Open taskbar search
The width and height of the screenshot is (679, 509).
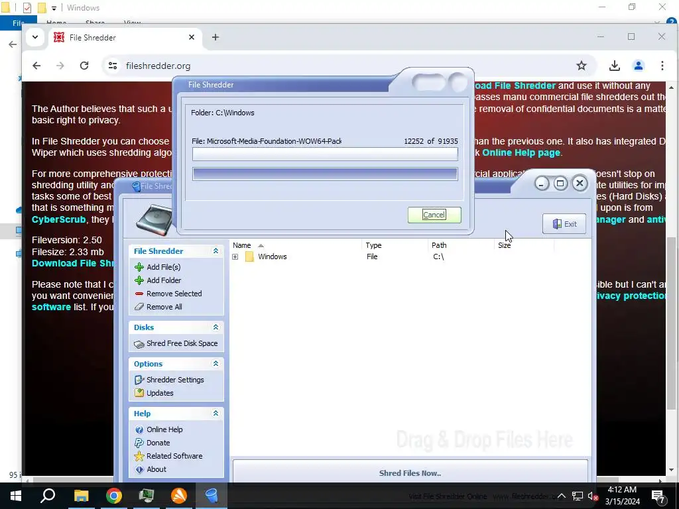48,496
